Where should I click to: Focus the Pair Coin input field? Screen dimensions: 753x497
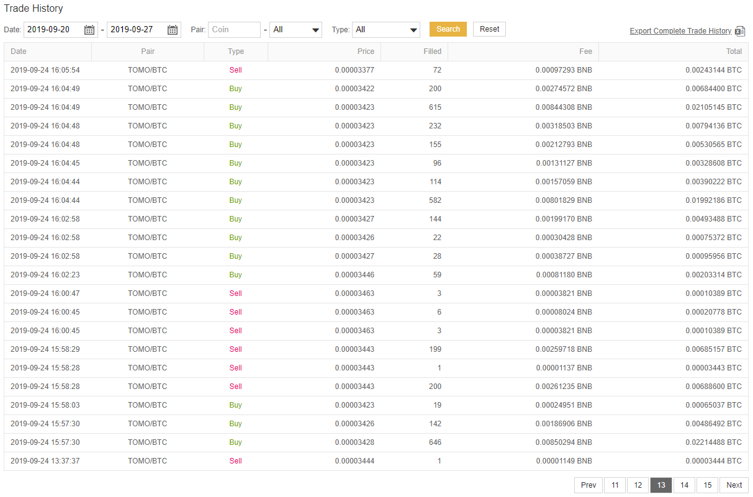[235, 30]
